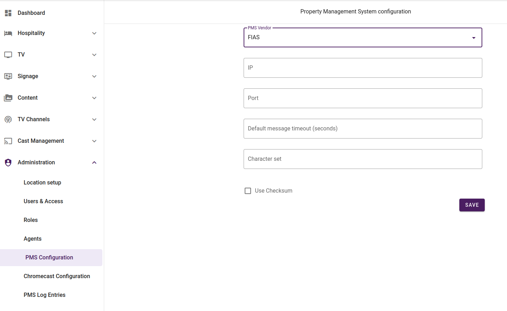Click the TV Channels menu label
The image size is (507, 311).
[x=34, y=119]
